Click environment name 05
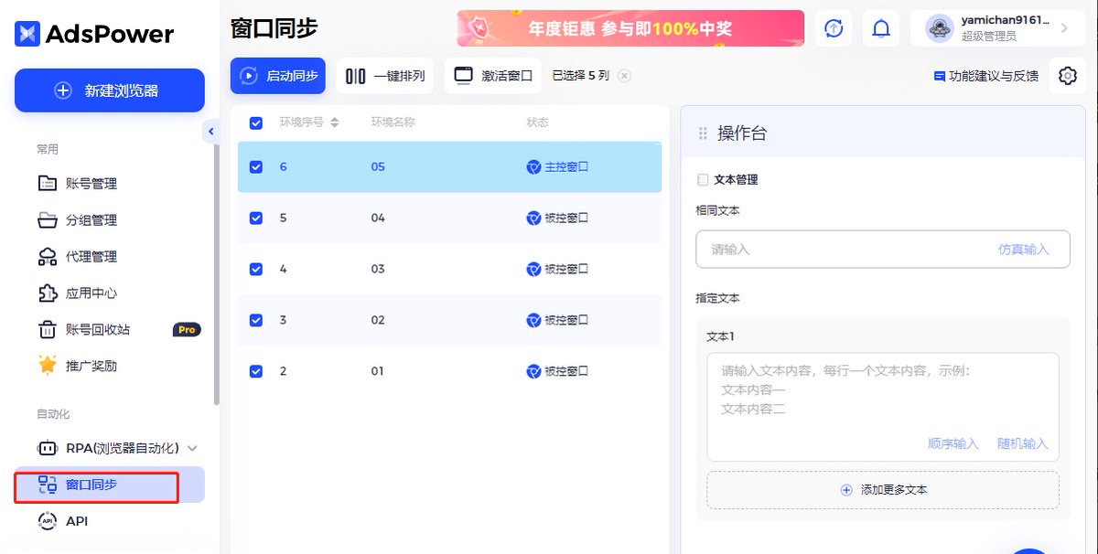This screenshot has width=1098, height=554. coord(378,167)
